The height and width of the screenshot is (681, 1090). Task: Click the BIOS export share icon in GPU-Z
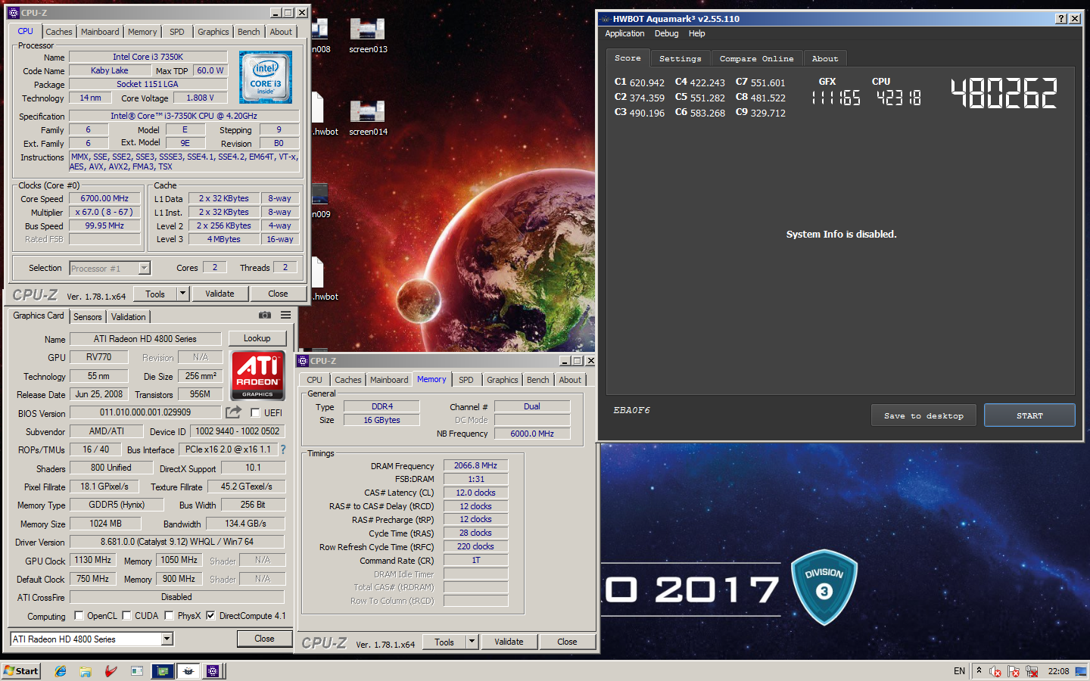tap(233, 412)
